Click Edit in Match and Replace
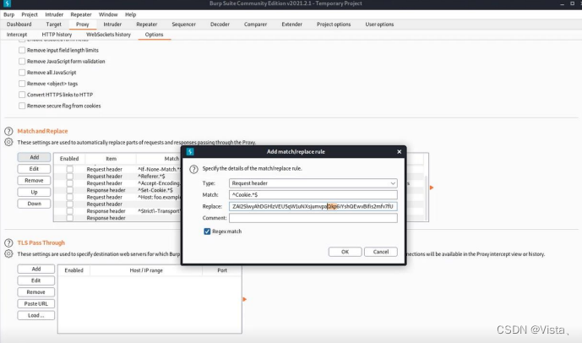Image resolution: width=582 pixels, height=343 pixels. click(x=34, y=169)
